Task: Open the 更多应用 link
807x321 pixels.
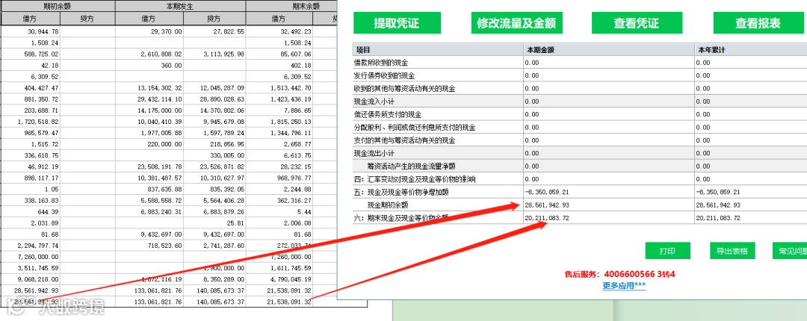Action: pos(624,285)
